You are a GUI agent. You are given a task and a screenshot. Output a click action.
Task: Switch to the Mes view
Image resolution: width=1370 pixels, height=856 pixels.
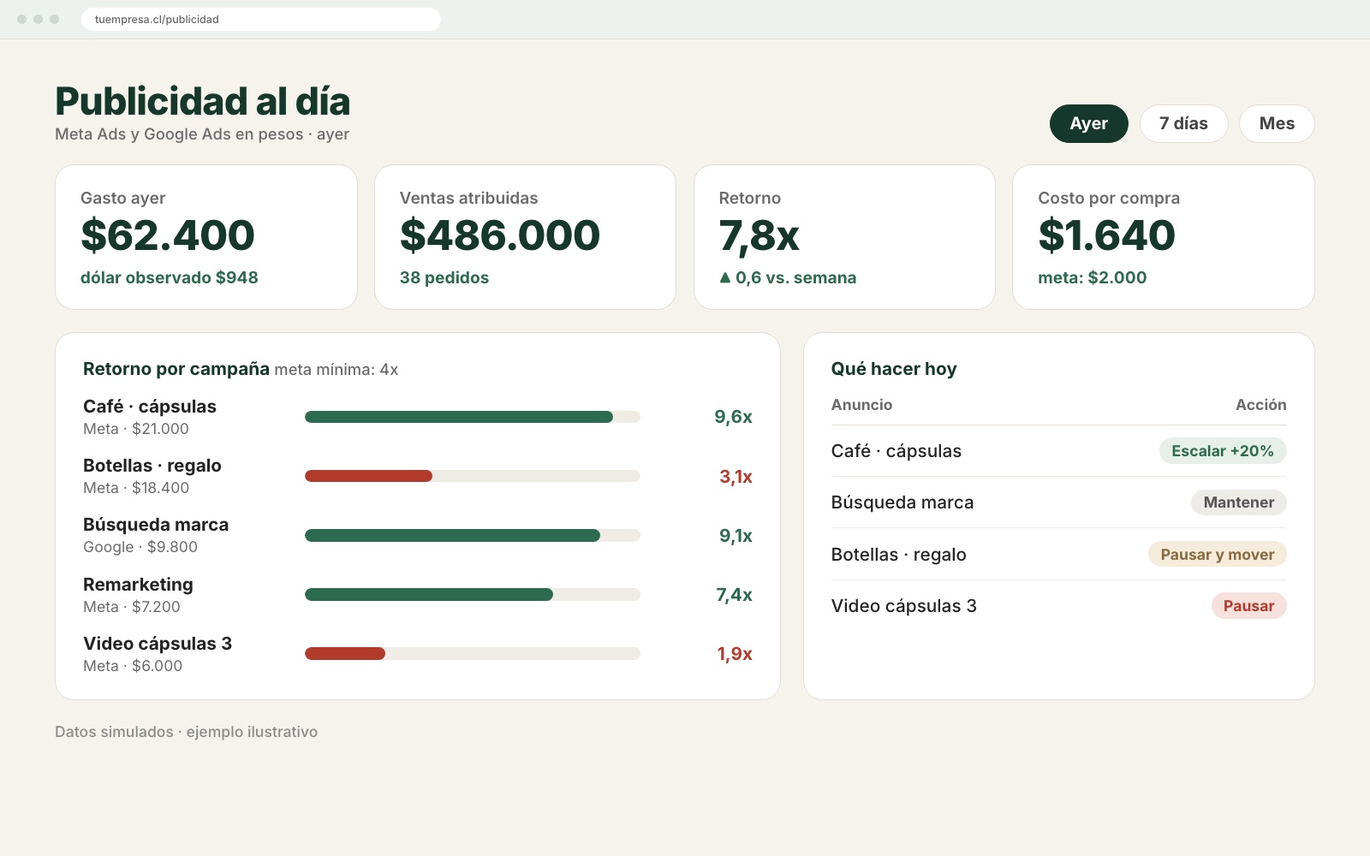(x=1277, y=123)
